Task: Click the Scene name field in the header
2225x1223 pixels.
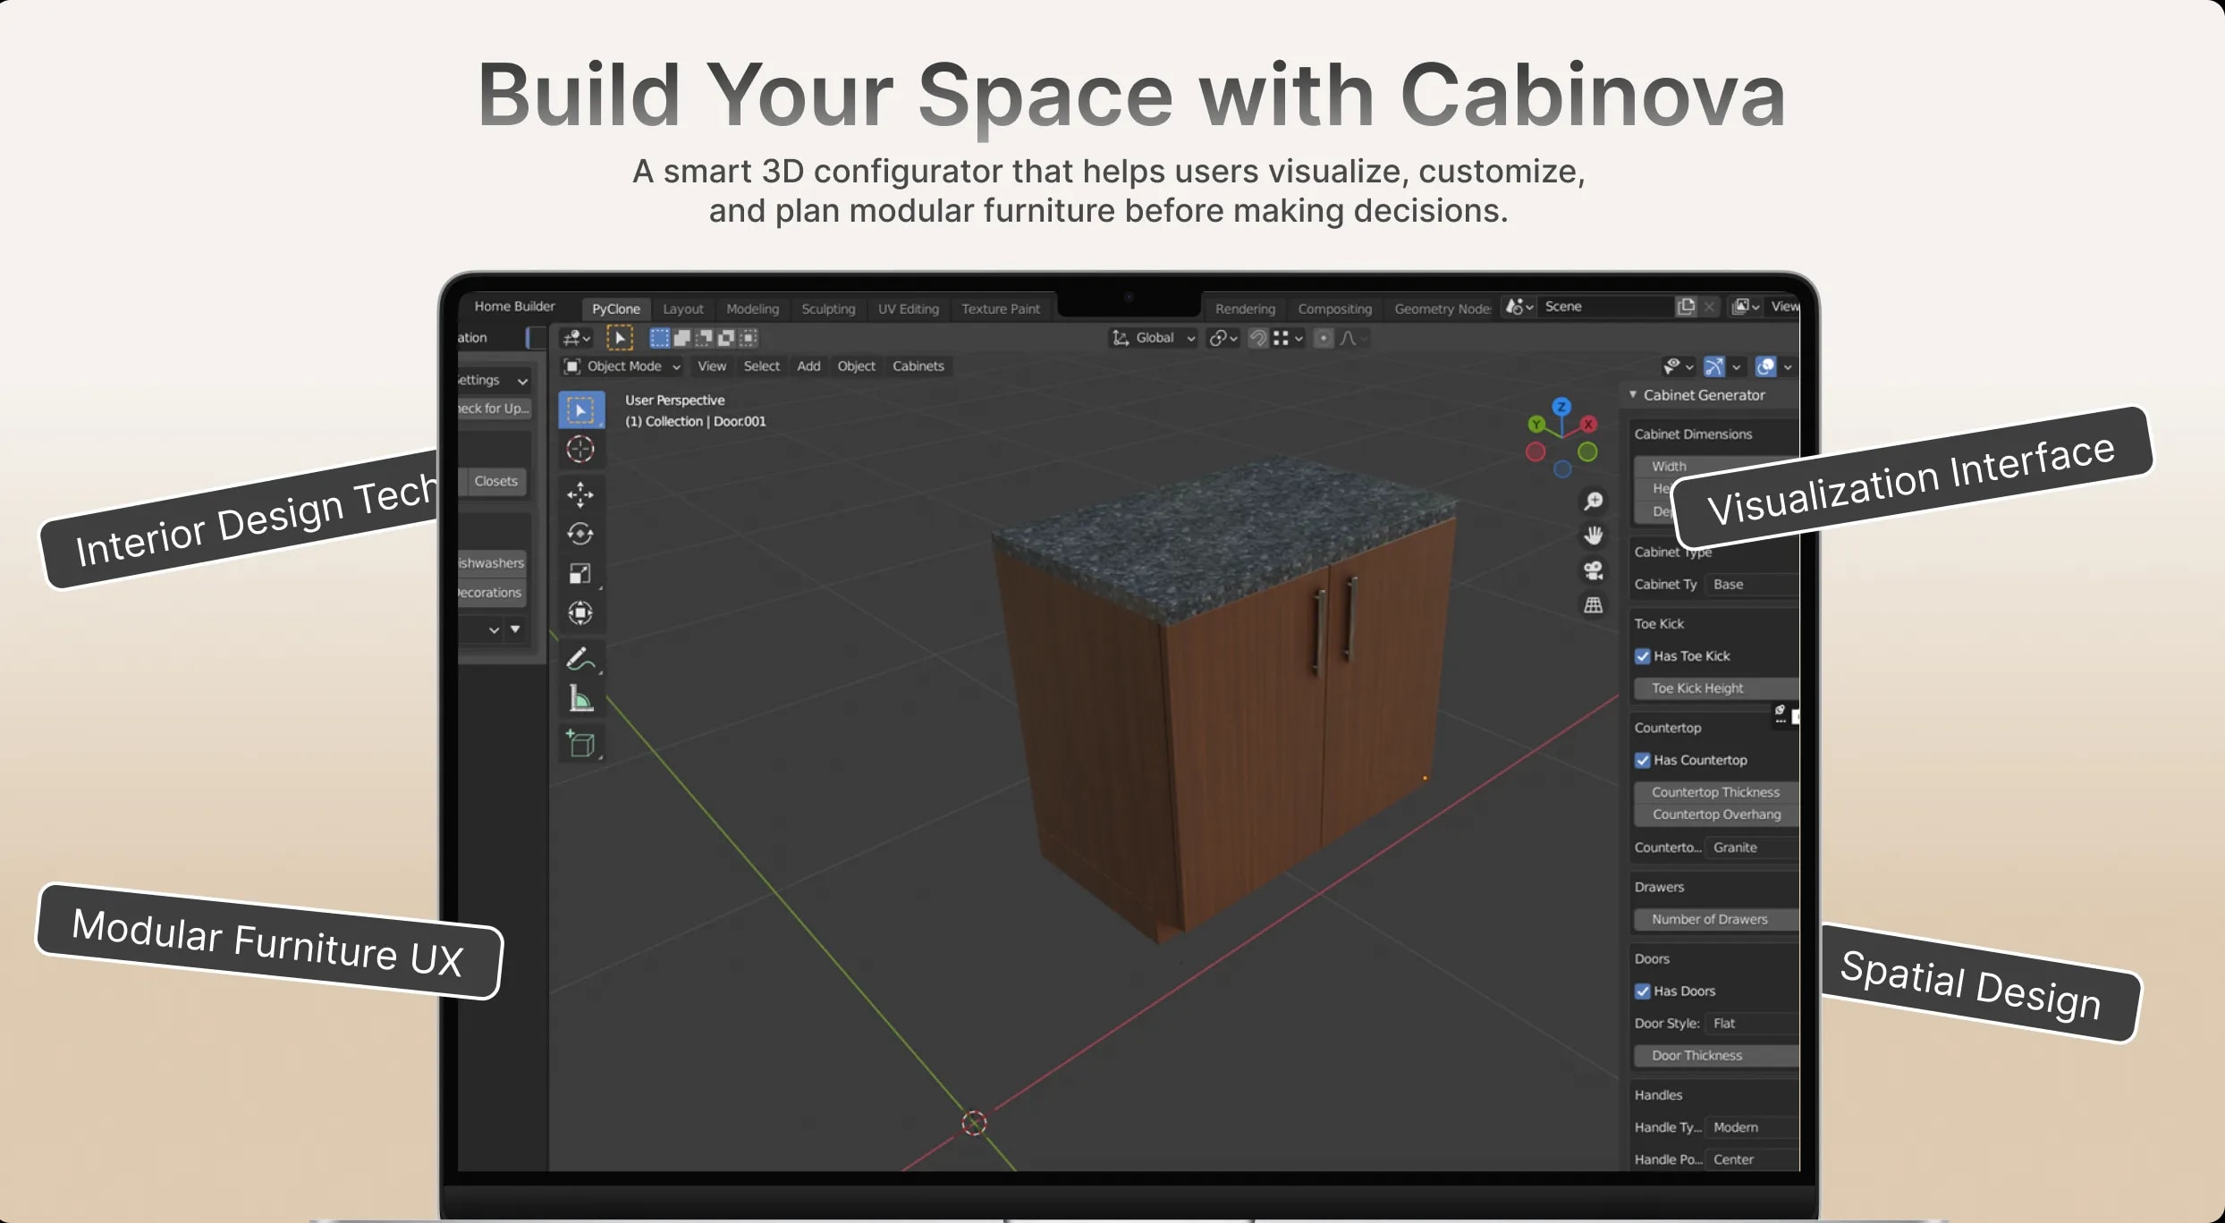Action: click(x=1602, y=307)
